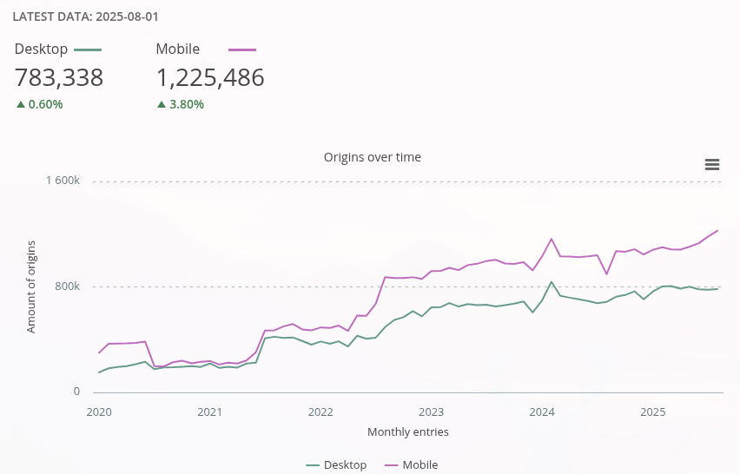Screen dimensions: 740x474
Task: Click the 2025 x-axis label
Action: pos(653,411)
